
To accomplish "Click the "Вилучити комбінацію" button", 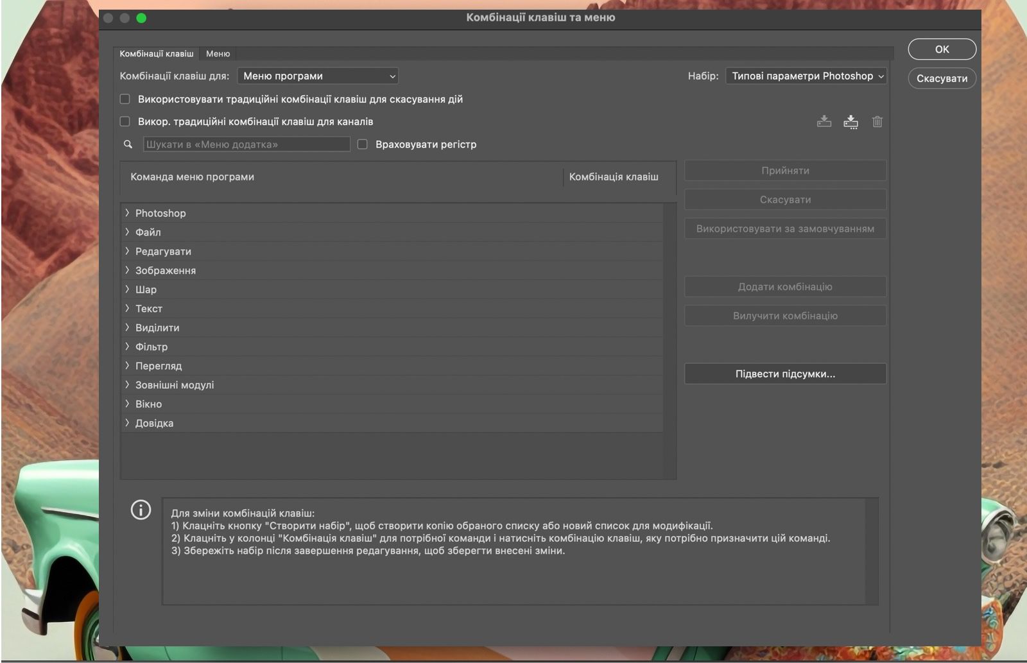I will click(x=785, y=316).
